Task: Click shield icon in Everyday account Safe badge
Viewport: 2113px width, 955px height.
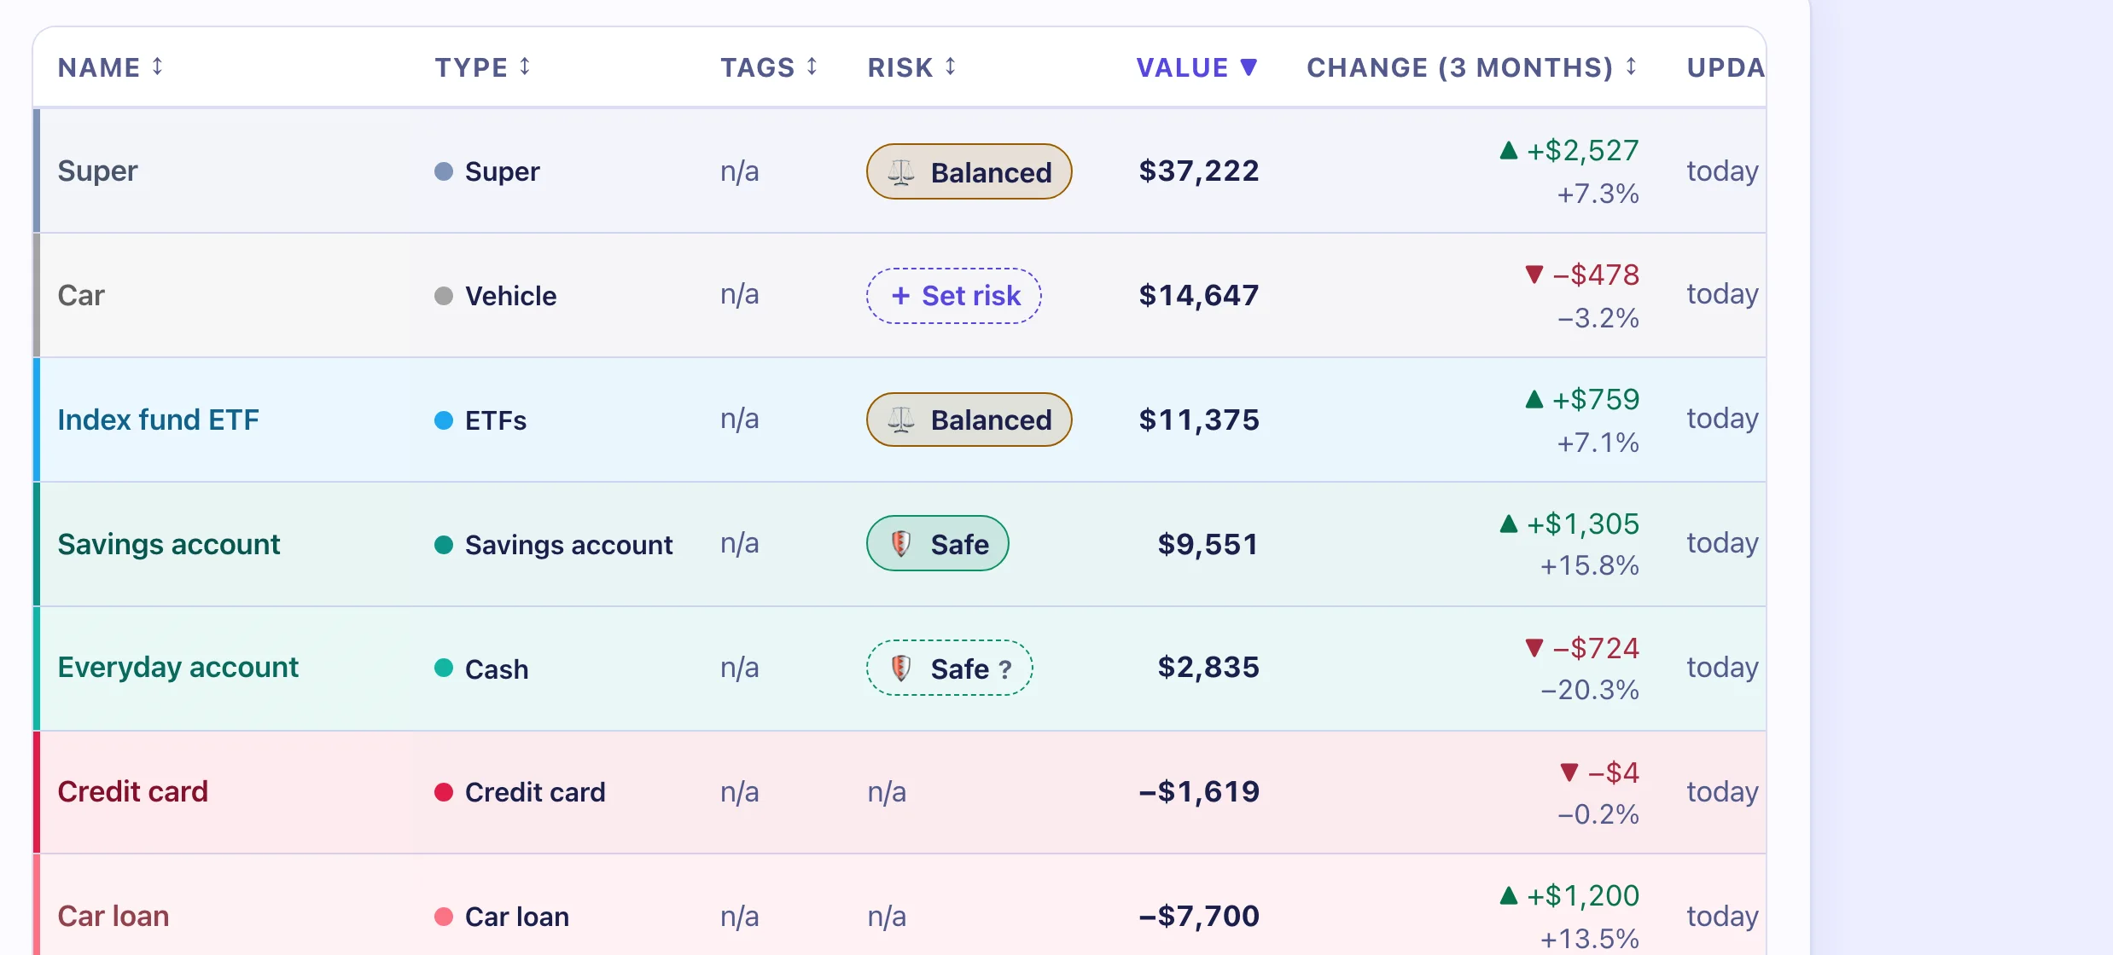Action: [901, 668]
